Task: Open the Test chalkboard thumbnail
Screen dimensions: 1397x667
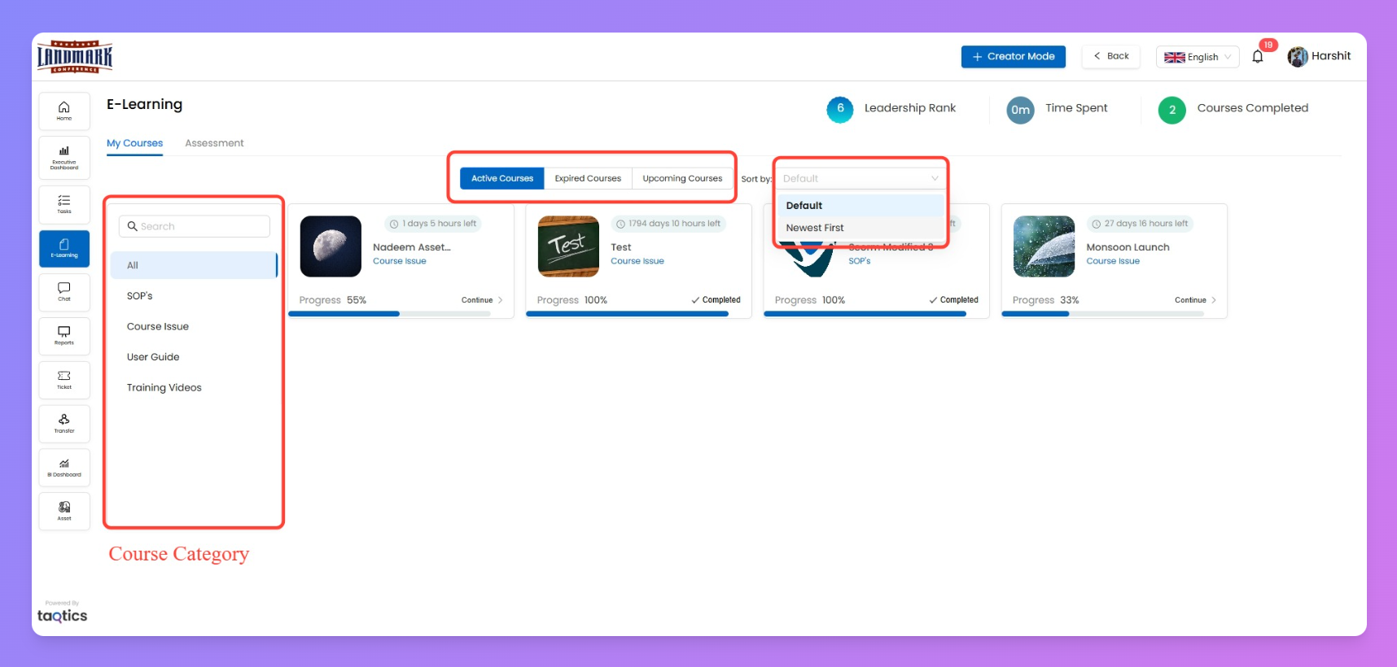Action: pos(568,246)
